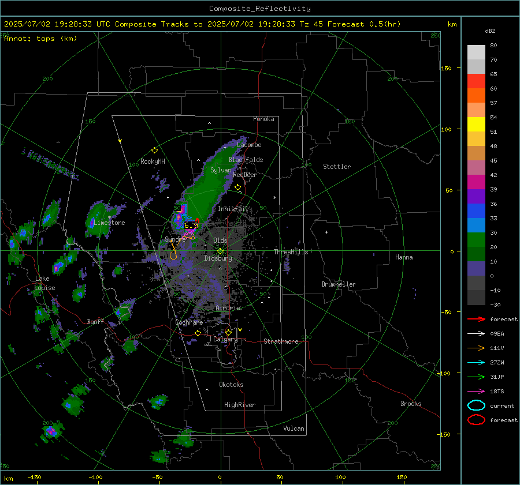Click the cyan 27ZW arrow icon
The height and width of the screenshot is (485, 520).
coord(476,363)
